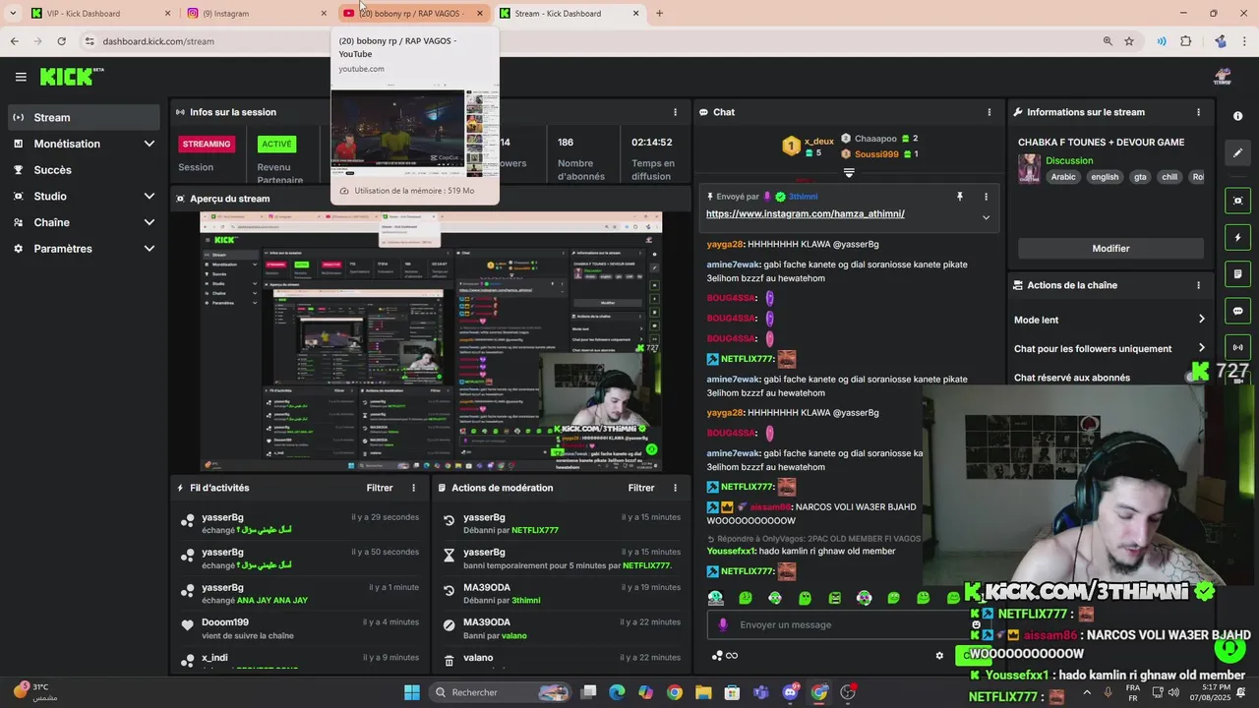Open Informations sur le stream three-dot menu

(x=1198, y=112)
